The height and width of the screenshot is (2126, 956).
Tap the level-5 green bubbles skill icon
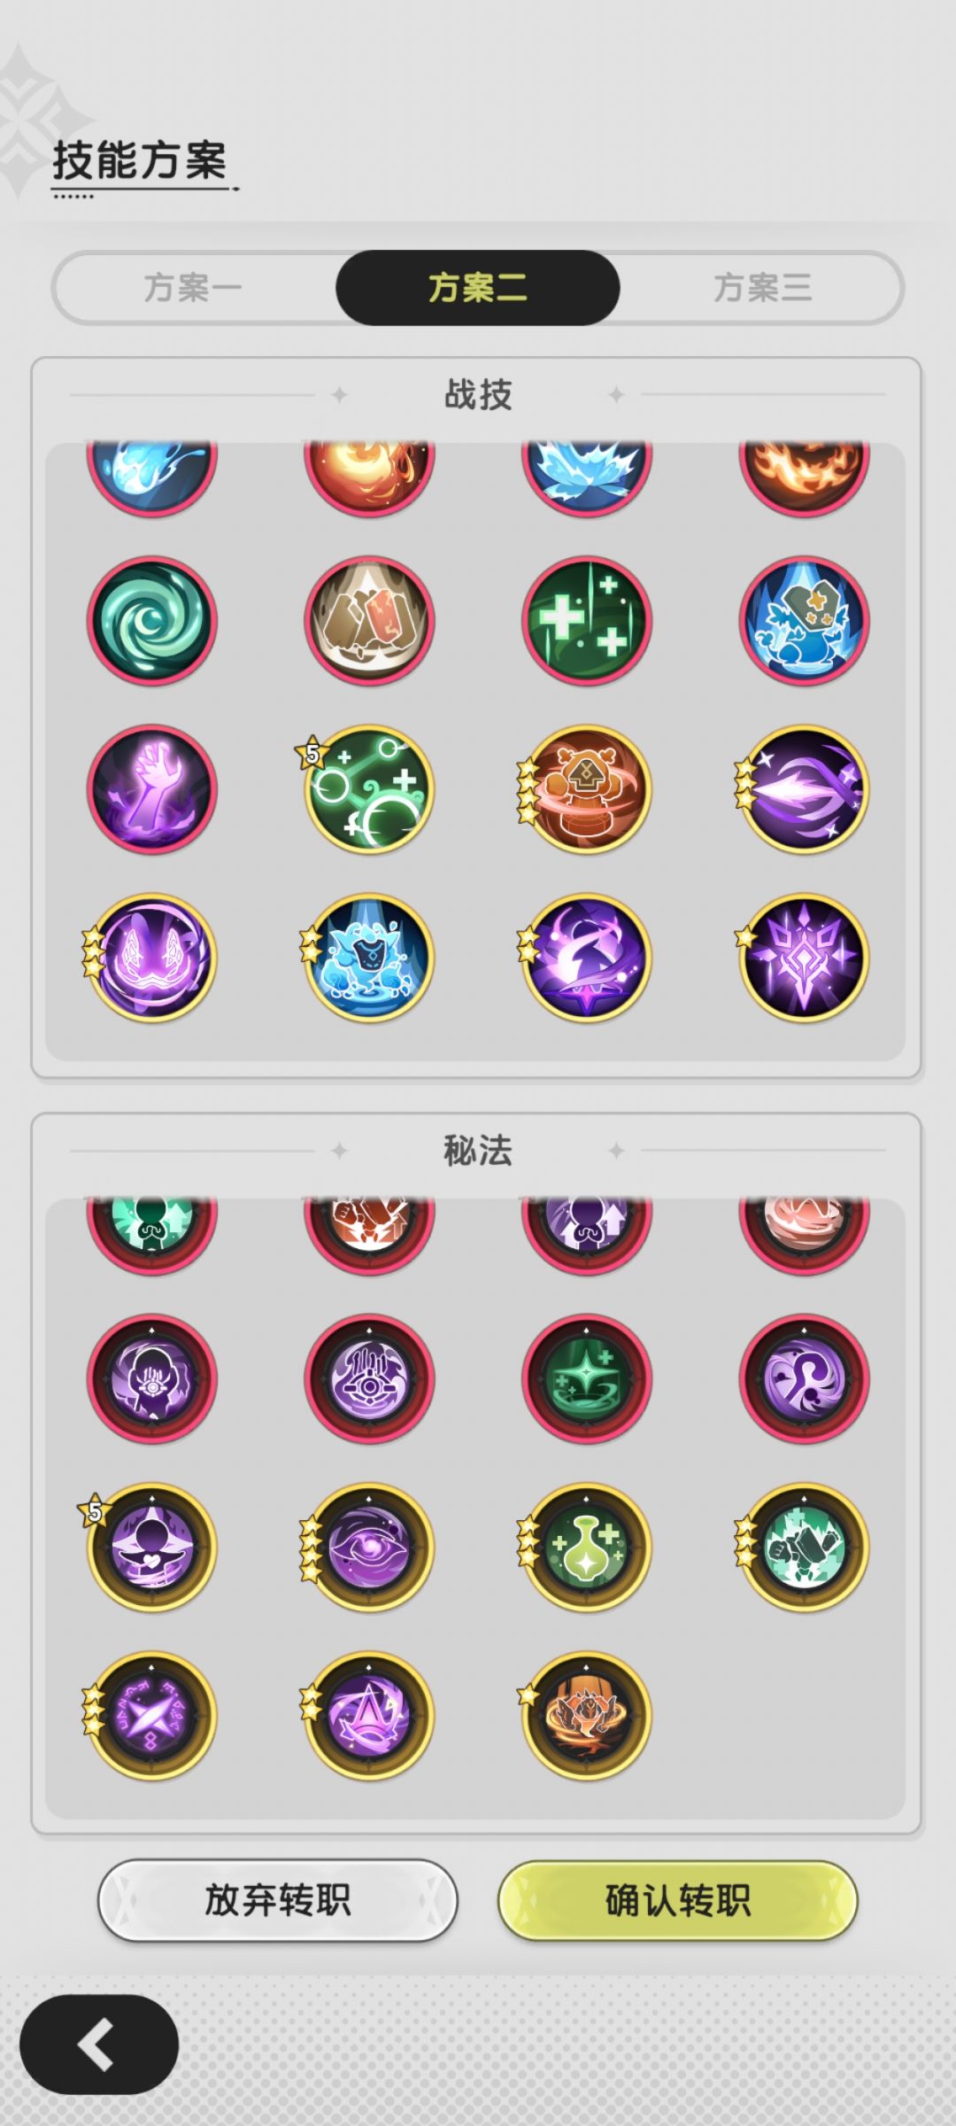coord(369,788)
